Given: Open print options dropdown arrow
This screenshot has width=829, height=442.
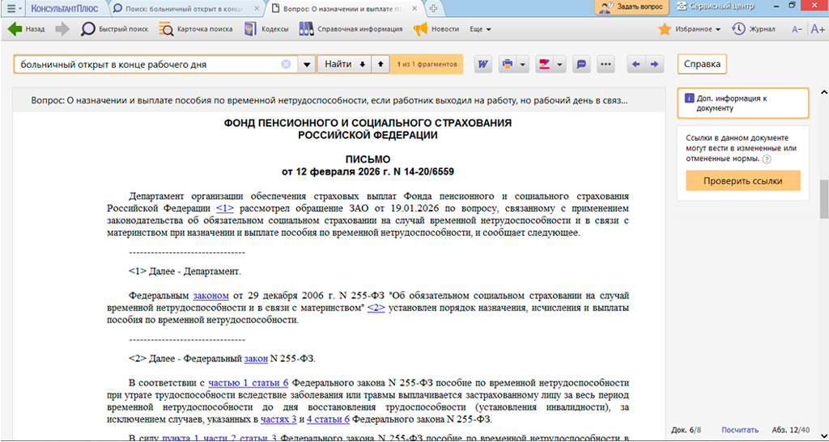Looking at the screenshot, I should (x=523, y=65).
